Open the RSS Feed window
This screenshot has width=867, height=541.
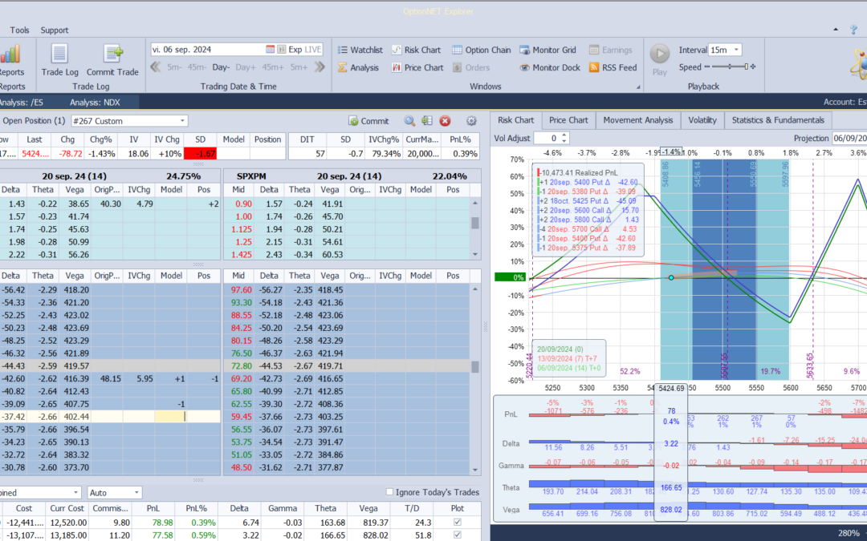(613, 67)
